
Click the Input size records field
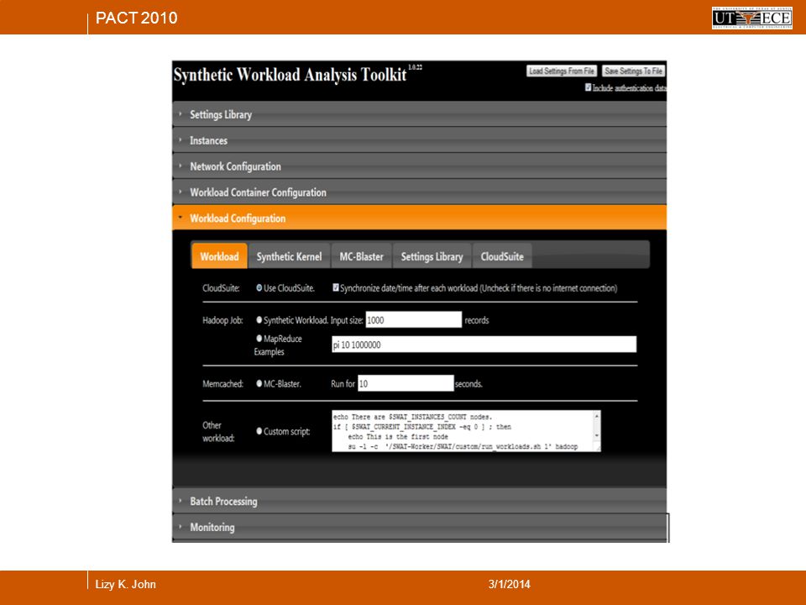click(413, 319)
